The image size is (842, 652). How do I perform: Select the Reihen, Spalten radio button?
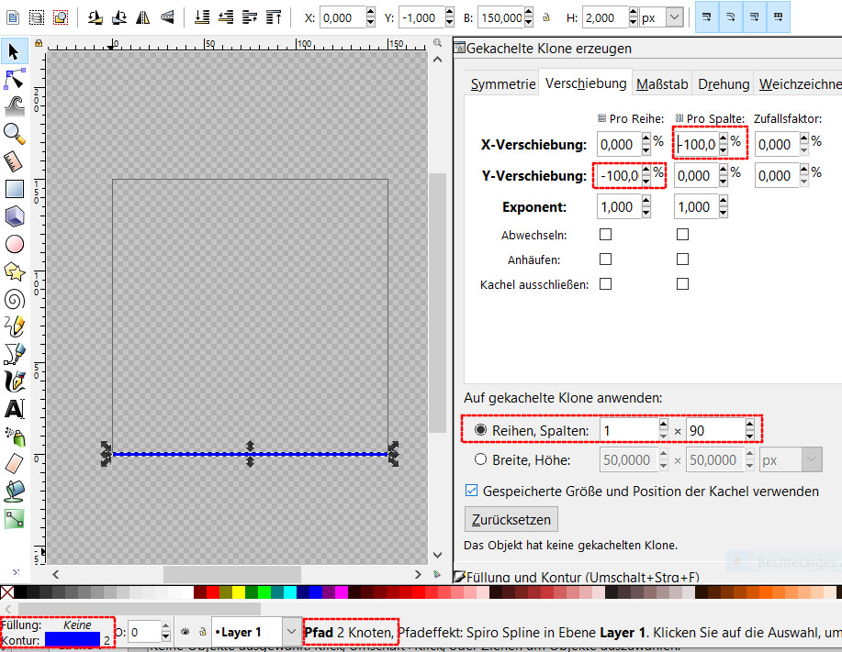(x=480, y=430)
